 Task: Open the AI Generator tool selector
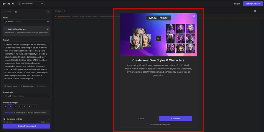click(31, 4)
